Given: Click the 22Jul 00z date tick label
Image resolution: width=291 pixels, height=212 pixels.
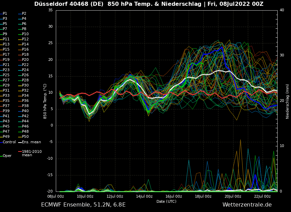Looking at the screenshot, I should point(262,196).
